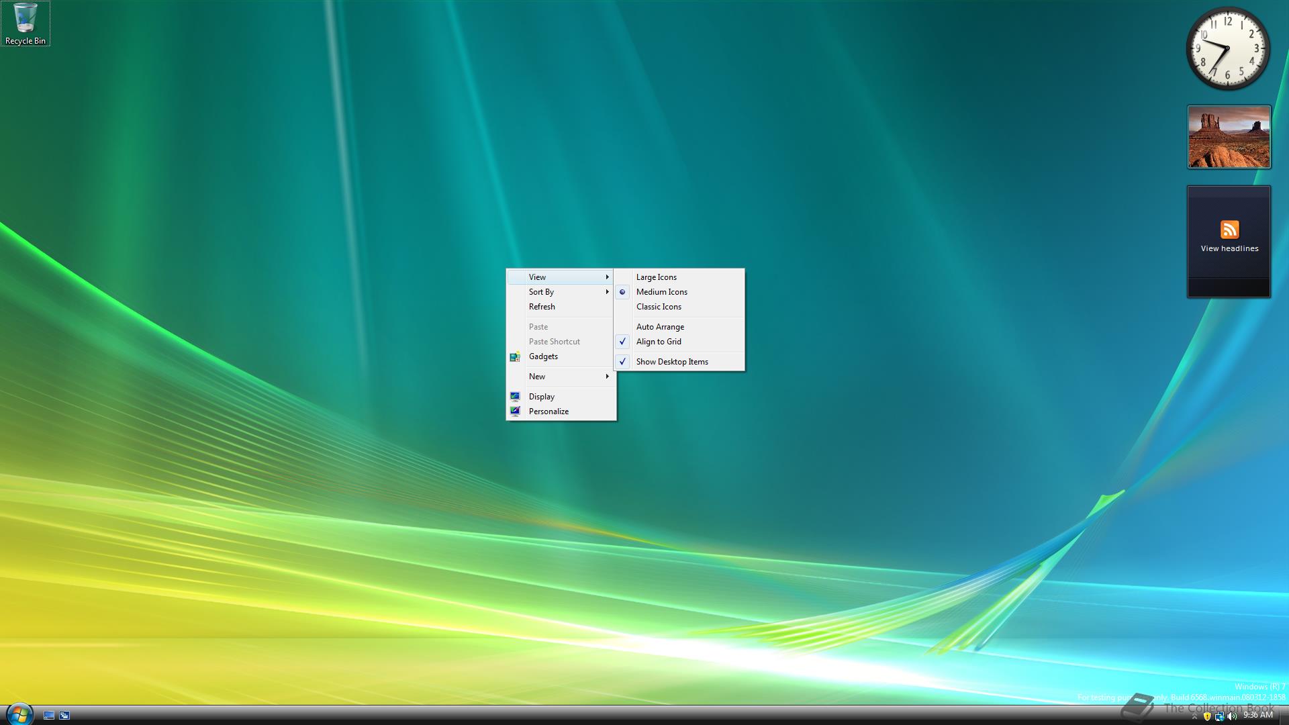Click the desert slideshow gadget picture
This screenshot has height=725, width=1289.
pyautogui.click(x=1229, y=137)
